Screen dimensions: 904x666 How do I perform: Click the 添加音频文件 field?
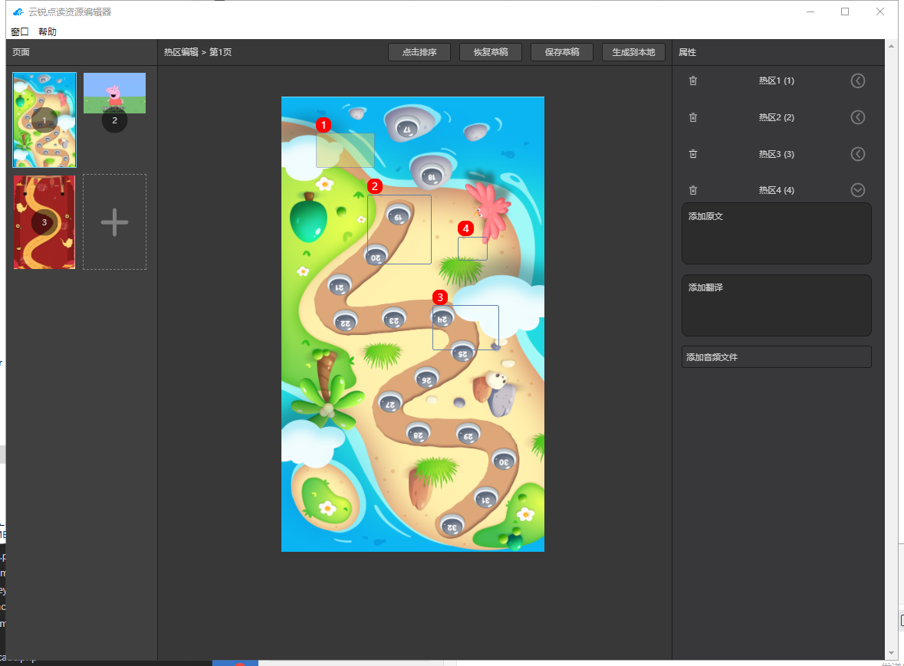pyautogui.click(x=776, y=357)
